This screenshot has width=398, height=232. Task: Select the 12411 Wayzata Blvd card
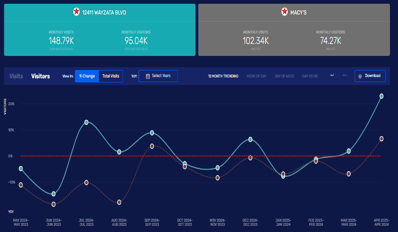coord(100,30)
